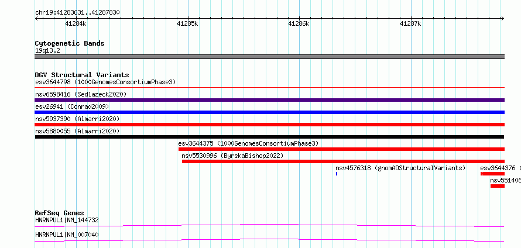521x248 pixels.
Task: Select the blue esv26941 Conrad2009 bar
Action: tap(269, 112)
